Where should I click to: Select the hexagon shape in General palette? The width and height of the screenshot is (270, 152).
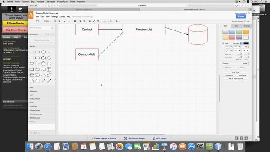pyautogui.click(x=49, y=64)
